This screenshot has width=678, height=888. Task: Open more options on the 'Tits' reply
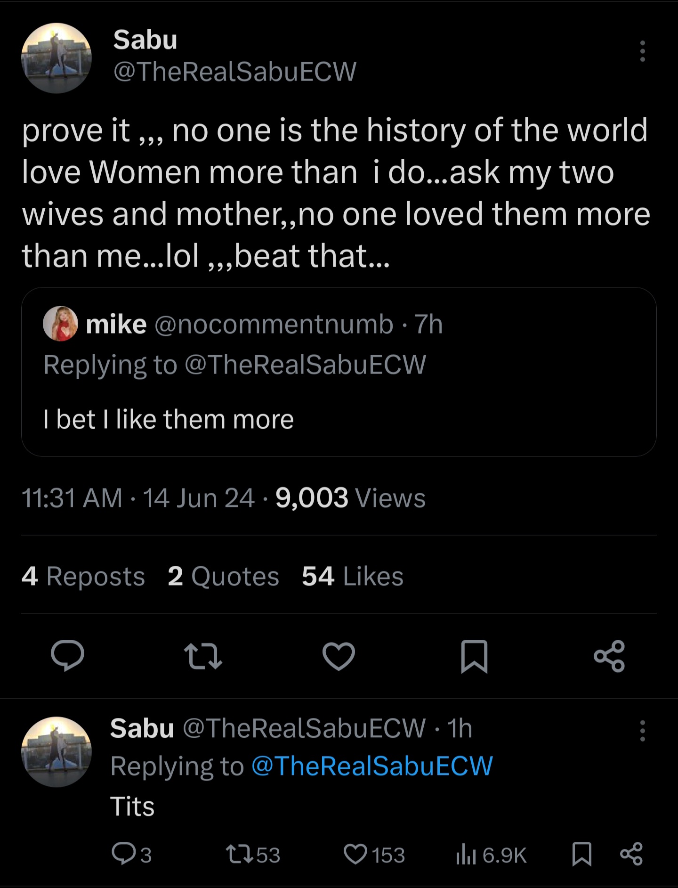coord(642,731)
